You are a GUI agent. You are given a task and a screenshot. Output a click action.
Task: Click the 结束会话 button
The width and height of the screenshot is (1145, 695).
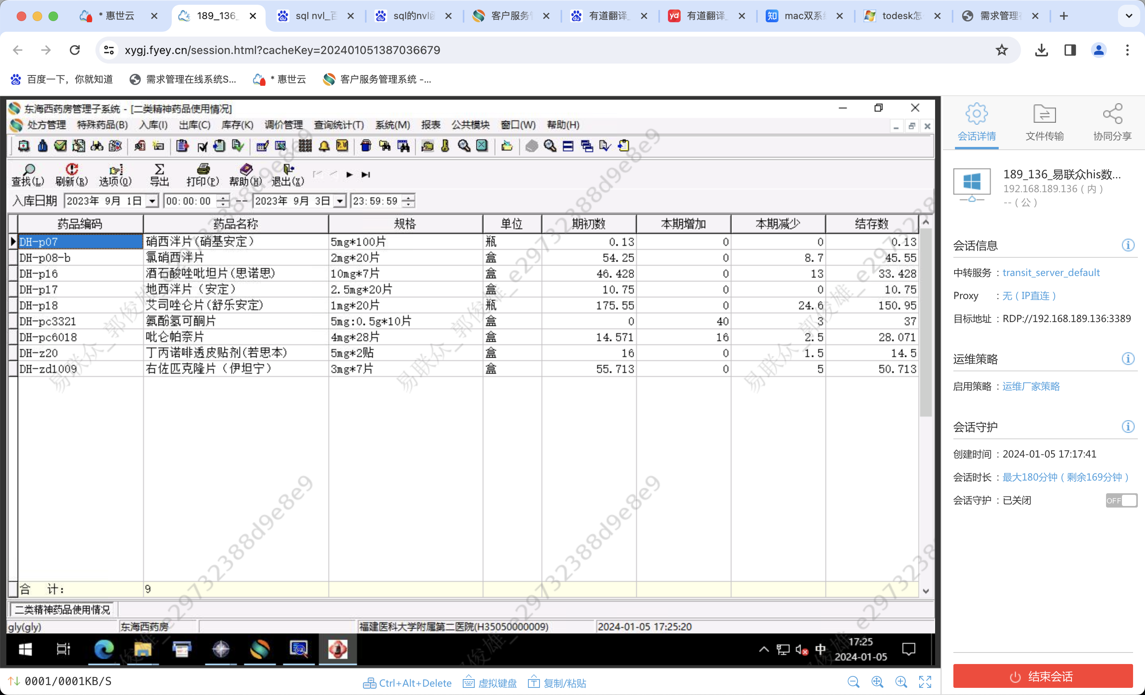point(1043,676)
